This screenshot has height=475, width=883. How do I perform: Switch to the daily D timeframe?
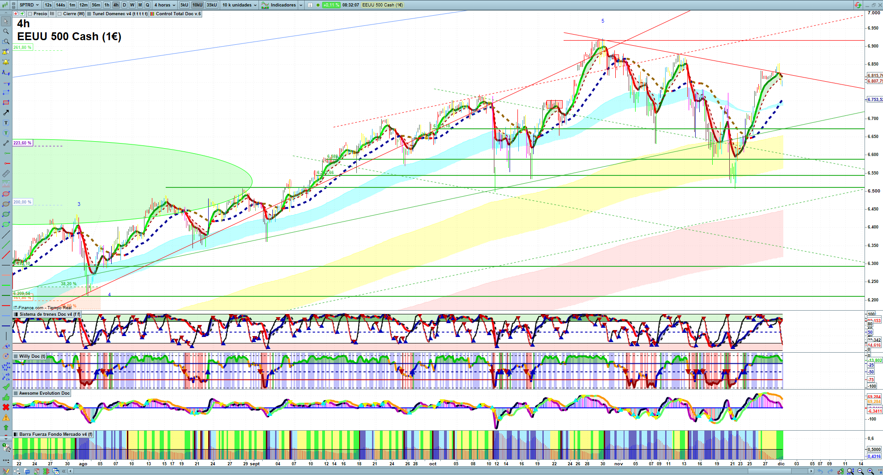(124, 5)
